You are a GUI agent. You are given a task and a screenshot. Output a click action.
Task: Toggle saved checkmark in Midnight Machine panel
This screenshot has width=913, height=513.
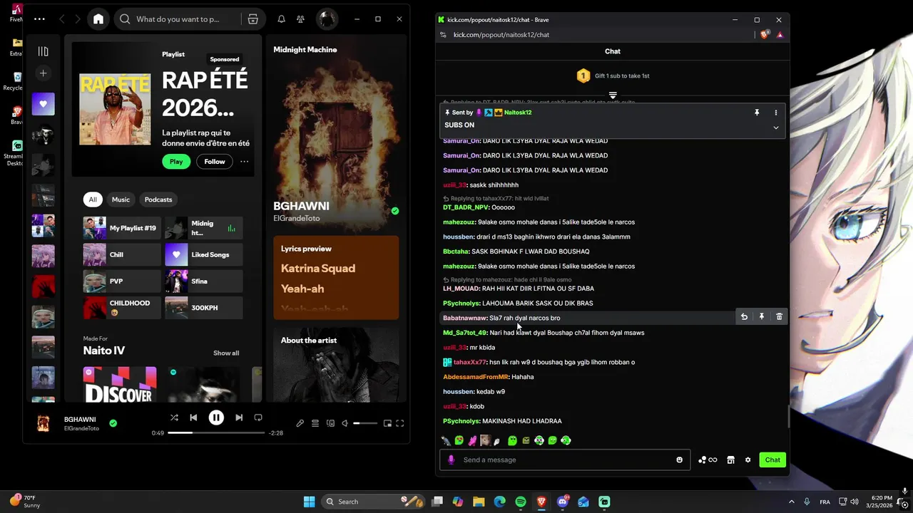pyautogui.click(x=395, y=211)
